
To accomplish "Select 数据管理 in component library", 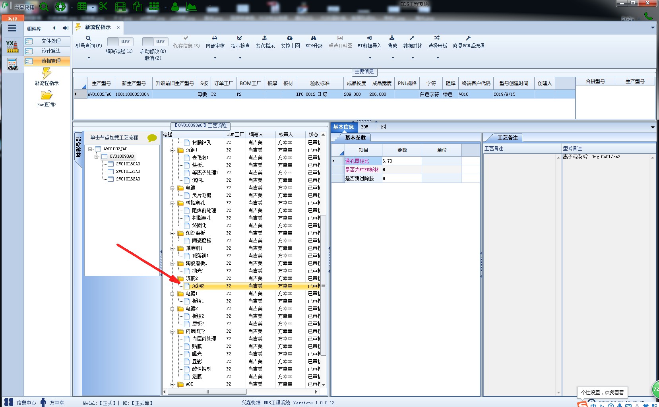I will [47, 61].
